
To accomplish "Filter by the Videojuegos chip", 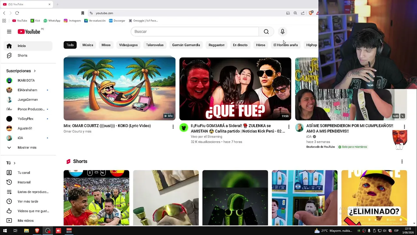I will pyautogui.click(x=128, y=45).
